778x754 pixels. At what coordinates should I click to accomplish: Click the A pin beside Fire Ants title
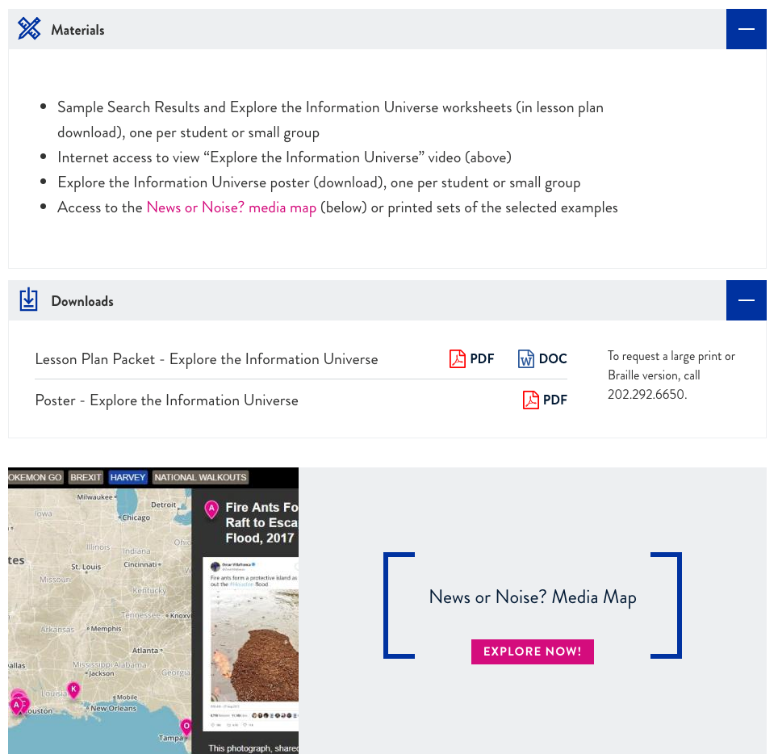[x=212, y=509]
